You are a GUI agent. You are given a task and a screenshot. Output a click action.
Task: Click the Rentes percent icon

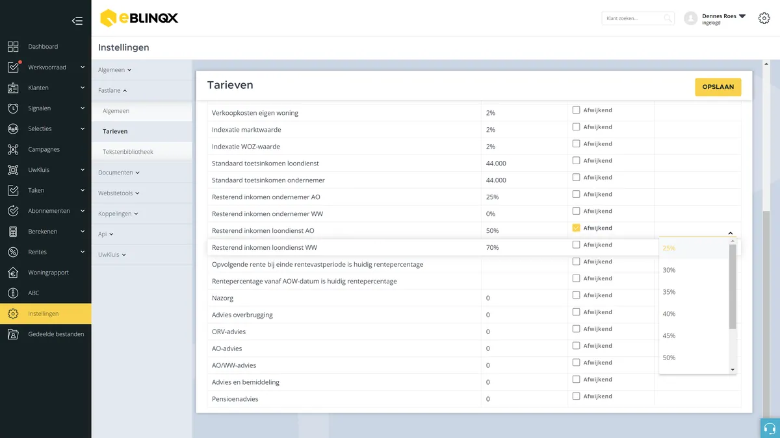tap(13, 252)
